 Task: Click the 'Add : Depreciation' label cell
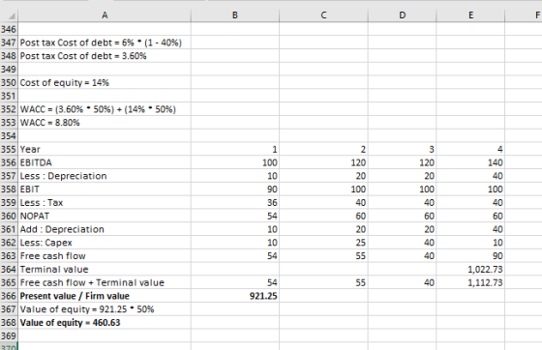[x=105, y=229]
